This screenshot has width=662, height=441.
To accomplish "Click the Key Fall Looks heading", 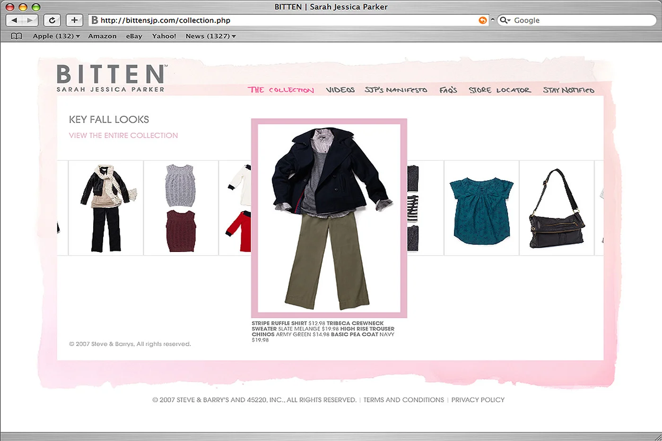I will pyautogui.click(x=109, y=120).
